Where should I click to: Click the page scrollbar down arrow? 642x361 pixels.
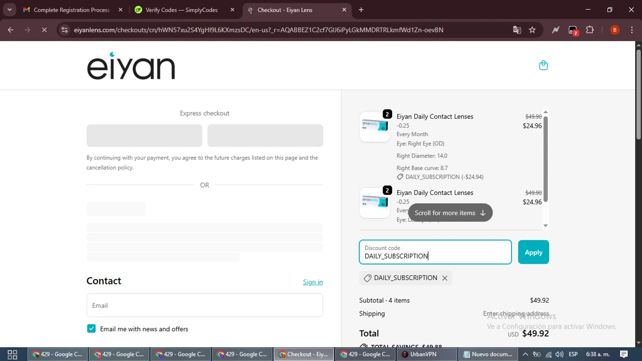(x=639, y=343)
